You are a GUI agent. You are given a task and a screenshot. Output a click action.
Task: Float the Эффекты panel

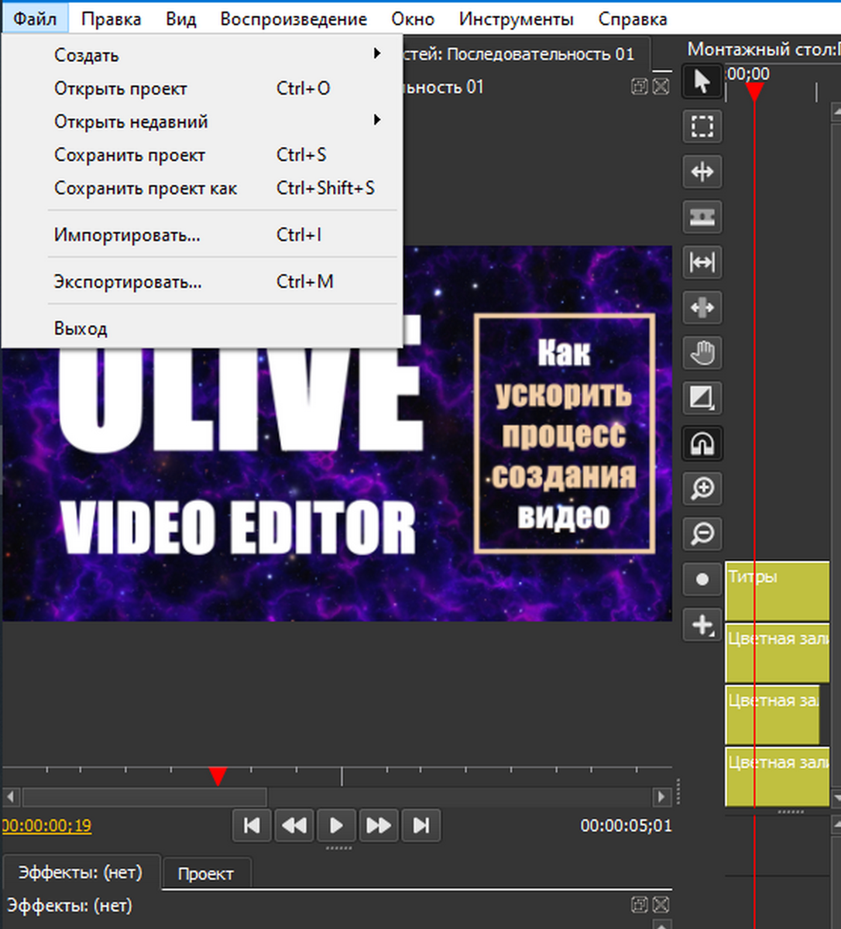pos(640,903)
